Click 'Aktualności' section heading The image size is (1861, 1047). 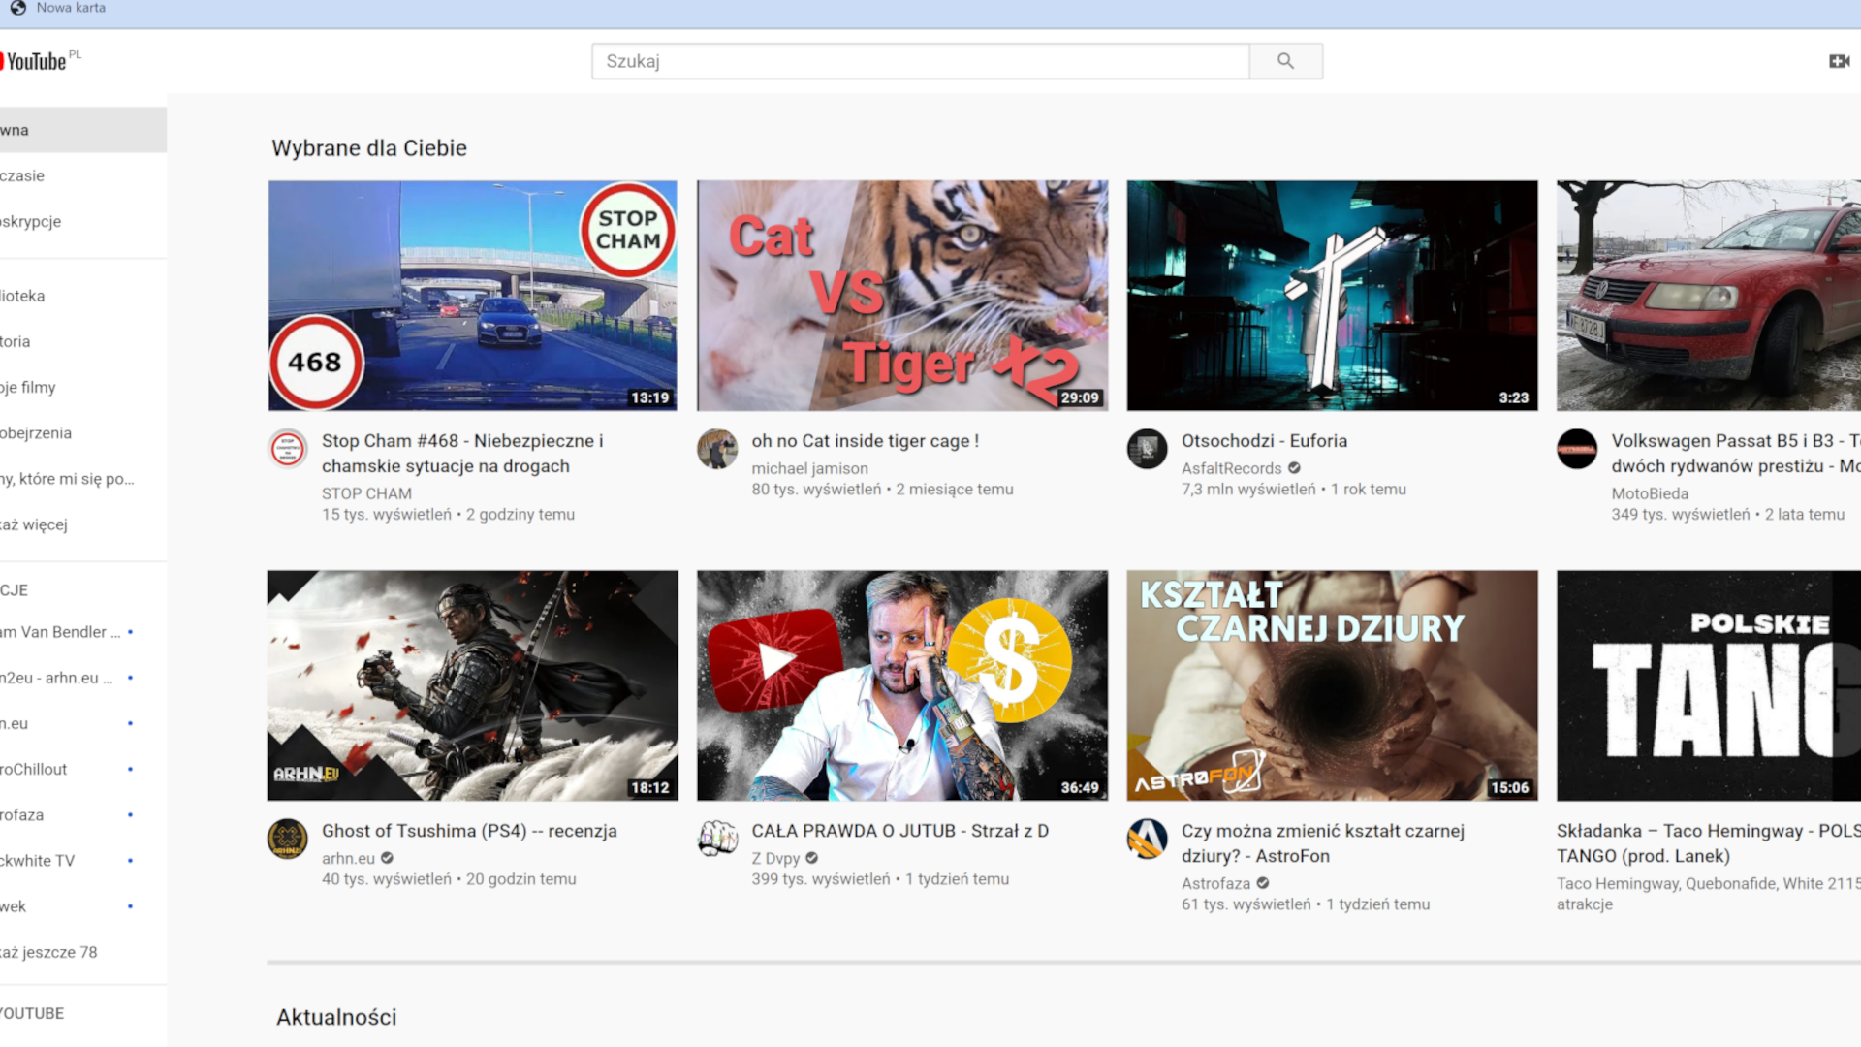[x=336, y=1017]
